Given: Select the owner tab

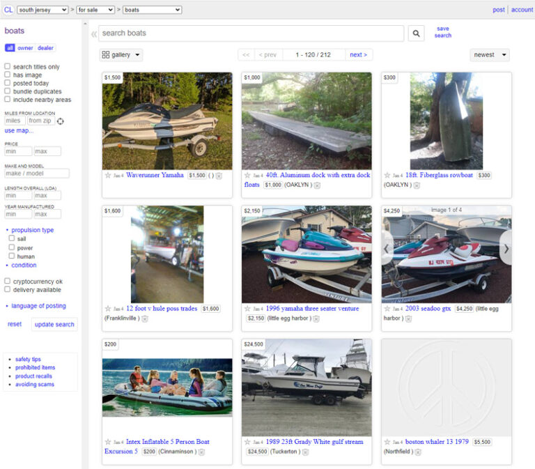Looking at the screenshot, I should coord(25,48).
